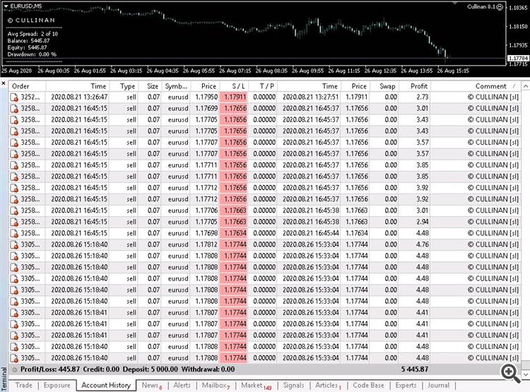Select the Account History tab
The width and height of the screenshot is (530, 392).
pos(106,385)
